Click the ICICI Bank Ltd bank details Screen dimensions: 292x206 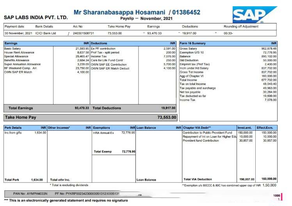pyautogui.click(x=46, y=33)
